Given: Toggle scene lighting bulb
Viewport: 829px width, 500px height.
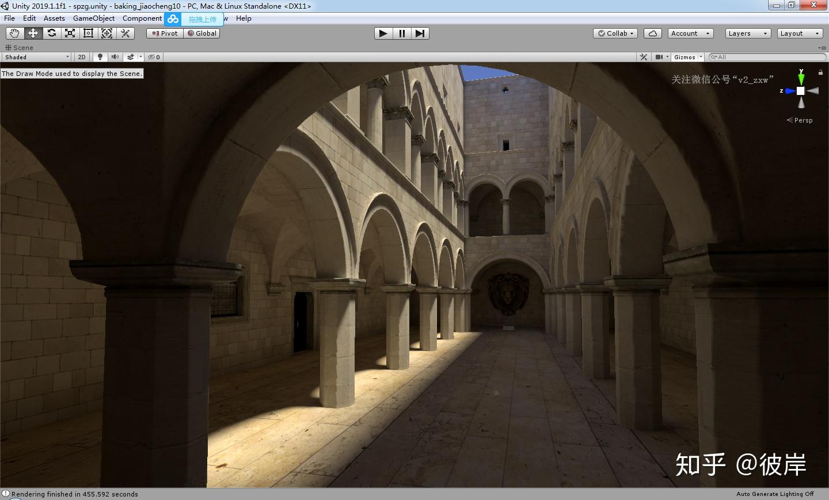Looking at the screenshot, I should [100, 57].
